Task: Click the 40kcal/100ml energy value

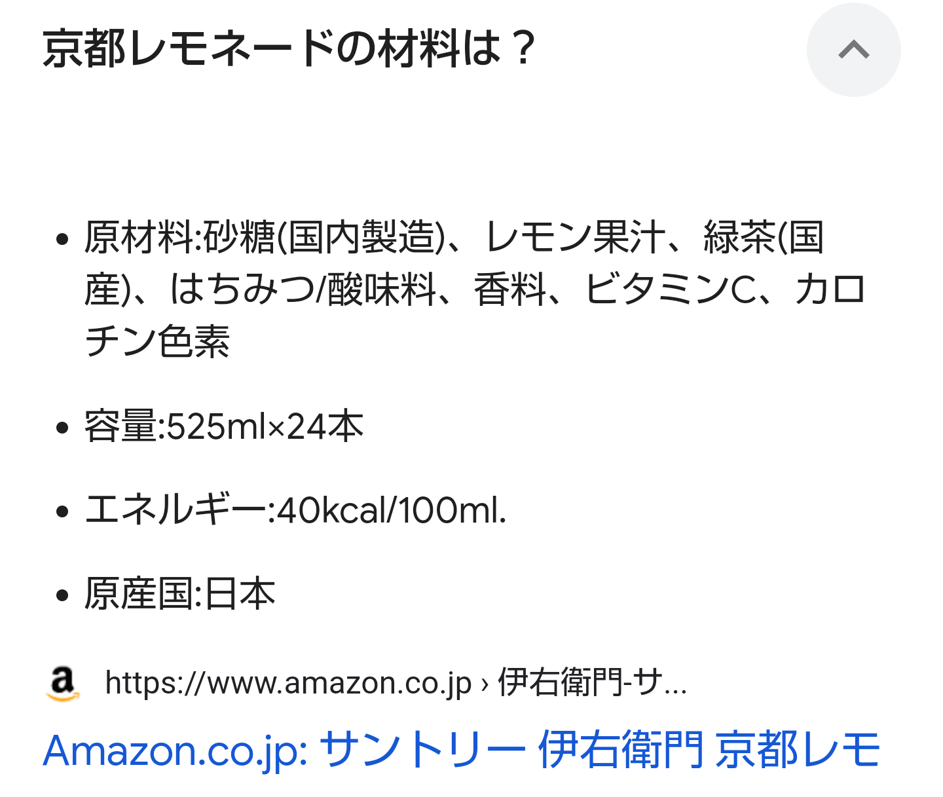Action: pyautogui.click(x=391, y=510)
